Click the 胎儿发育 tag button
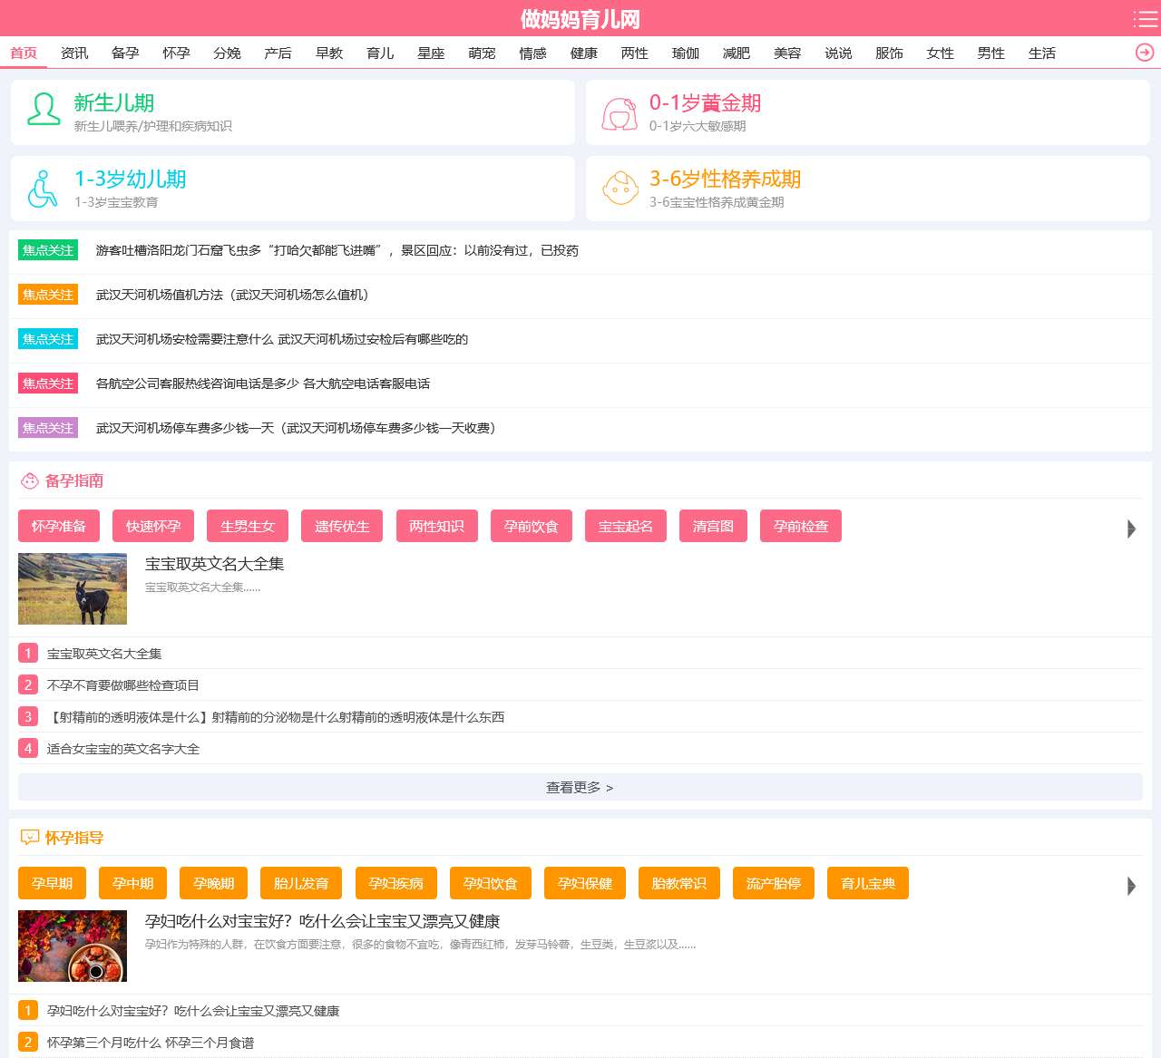The image size is (1161, 1058). pyautogui.click(x=301, y=883)
